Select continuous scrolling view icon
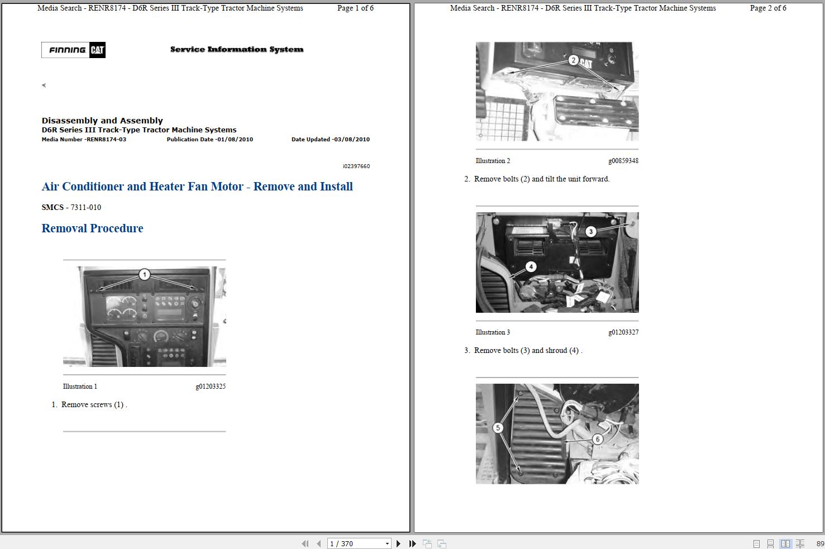The width and height of the screenshot is (825, 549). tap(770, 543)
